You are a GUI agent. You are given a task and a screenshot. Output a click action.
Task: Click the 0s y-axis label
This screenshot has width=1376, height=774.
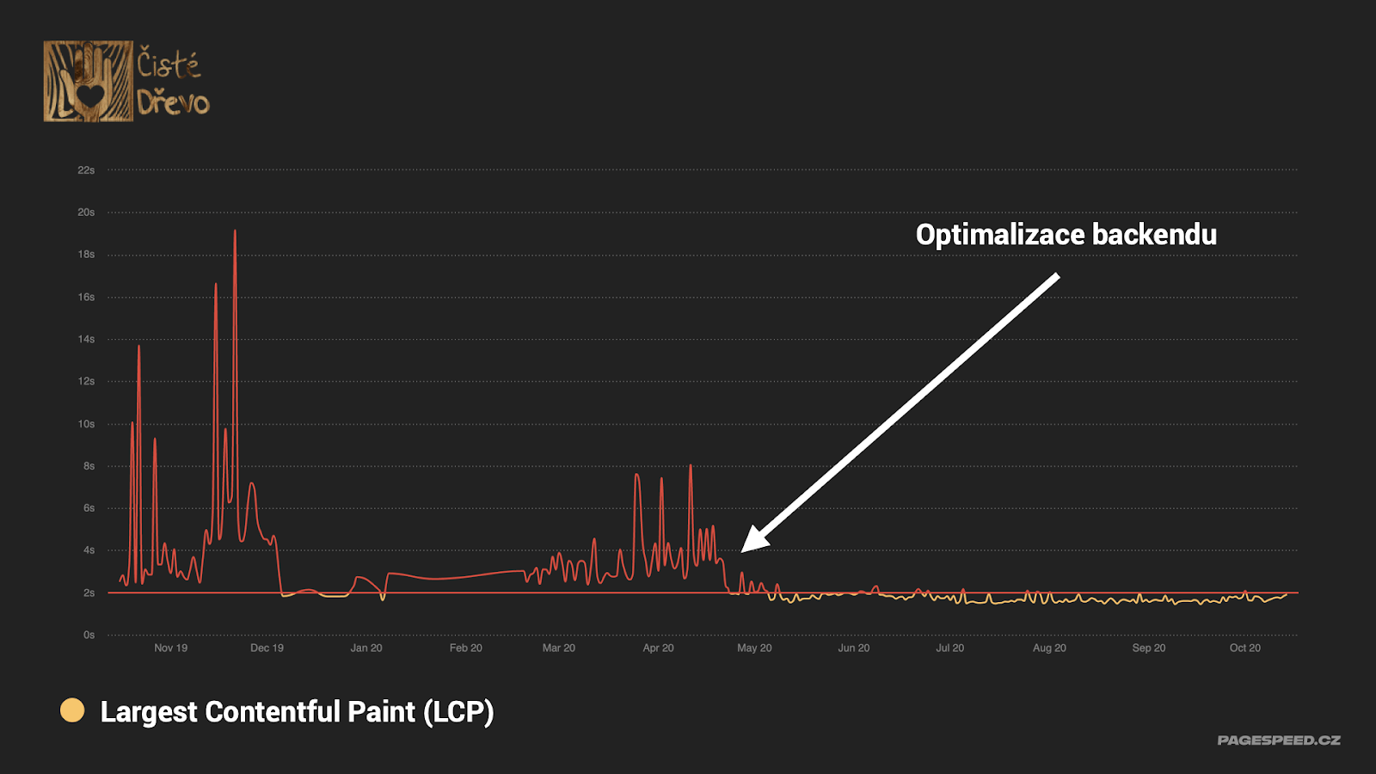[89, 635]
